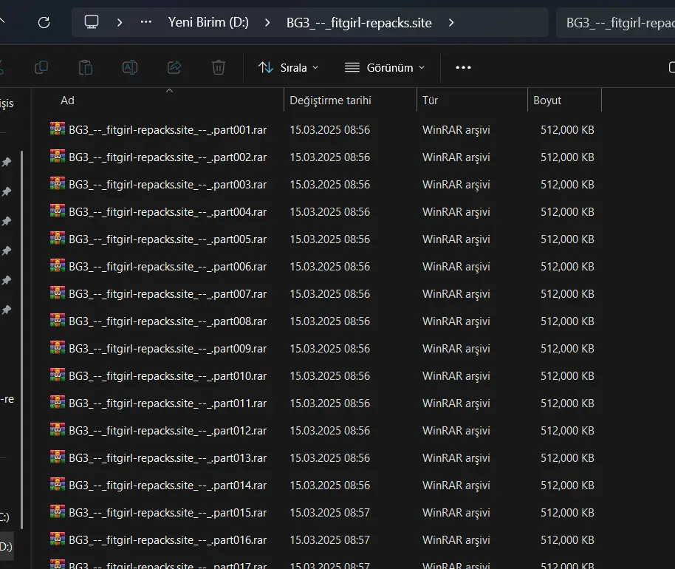
Task: Select the part006.rar file name
Action: point(168,267)
